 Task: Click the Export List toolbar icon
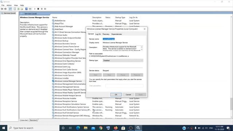pyautogui.click(x=22, y=9)
